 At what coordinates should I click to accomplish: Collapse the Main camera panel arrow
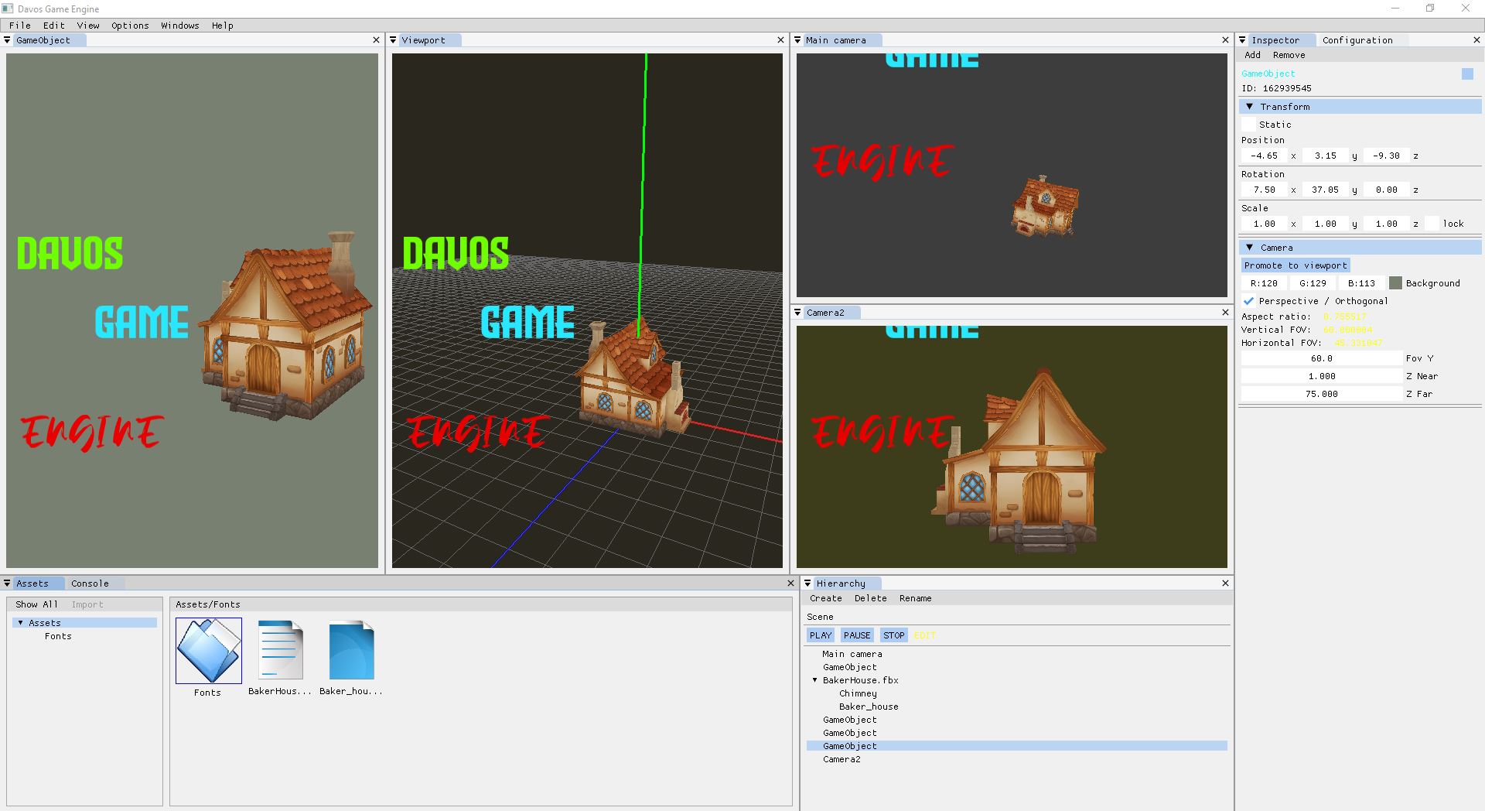(797, 40)
